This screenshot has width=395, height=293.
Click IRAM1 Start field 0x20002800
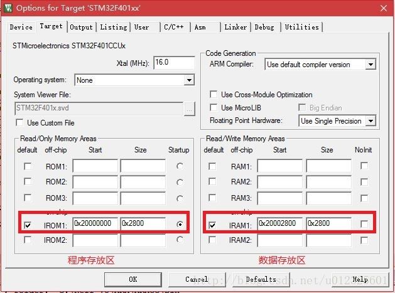pyautogui.click(x=280, y=223)
